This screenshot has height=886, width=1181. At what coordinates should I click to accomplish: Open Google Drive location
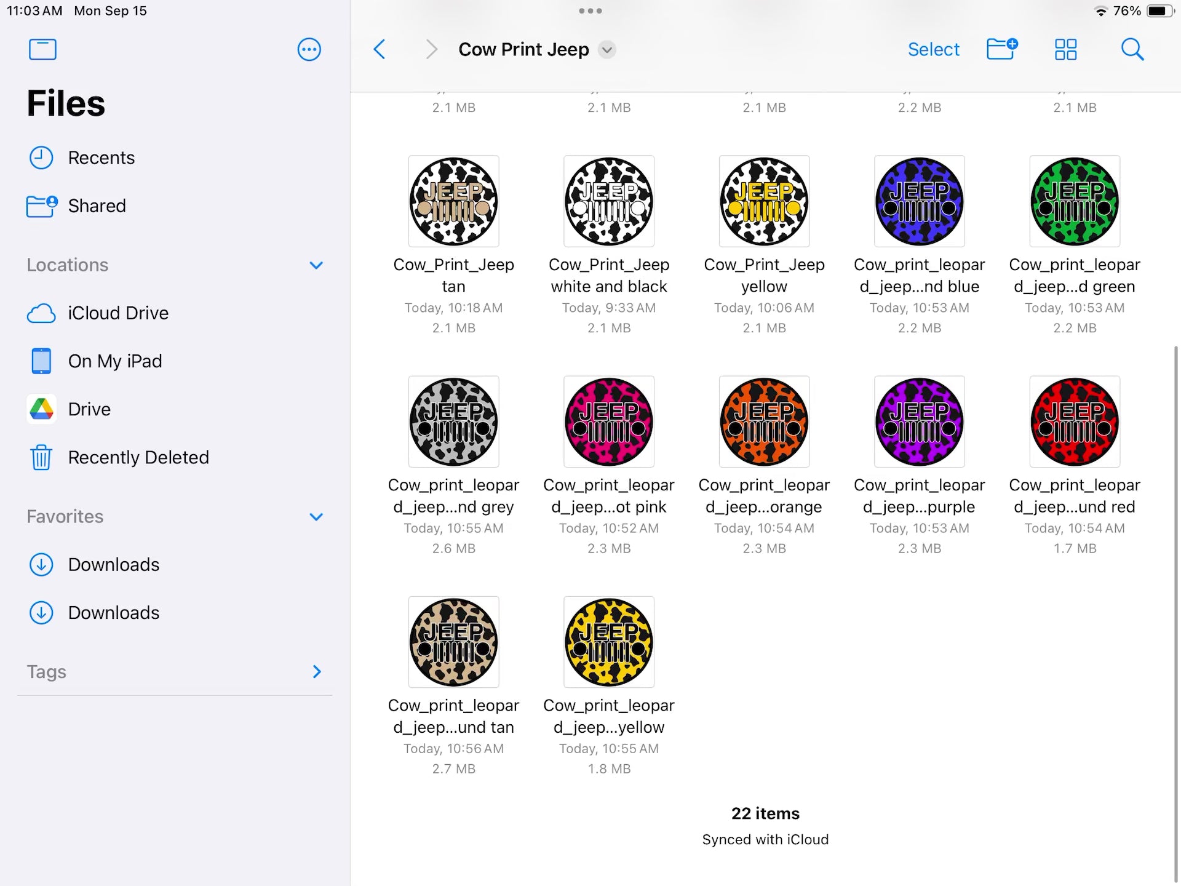tap(89, 409)
